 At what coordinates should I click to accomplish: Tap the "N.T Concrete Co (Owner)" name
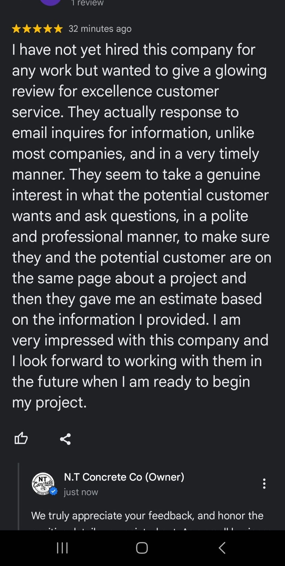(x=124, y=477)
